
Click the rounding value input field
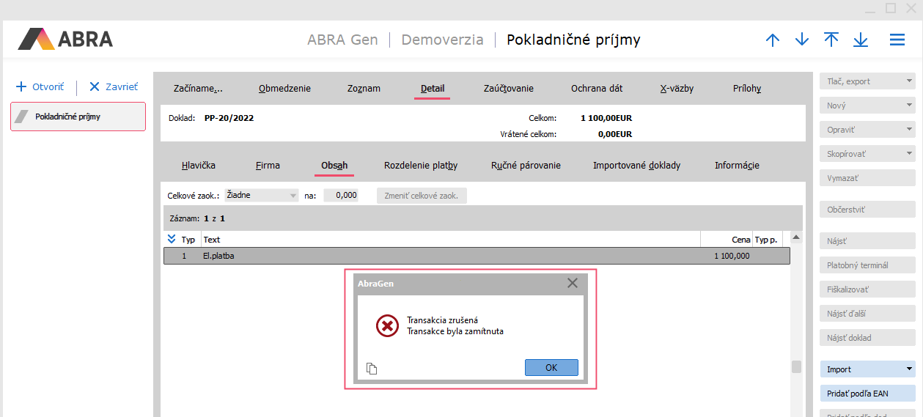[x=341, y=196]
